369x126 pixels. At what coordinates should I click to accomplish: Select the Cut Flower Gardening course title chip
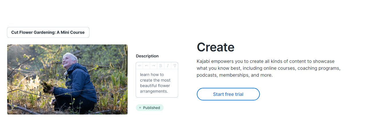[48, 32]
